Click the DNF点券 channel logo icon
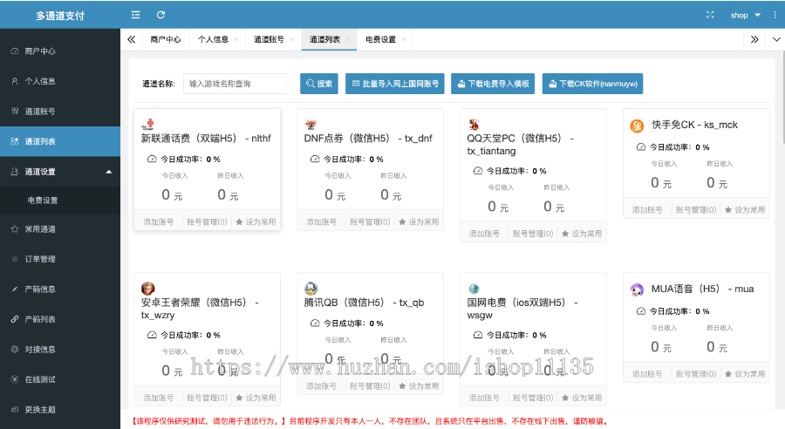785x429 pixels. [311, 124]
